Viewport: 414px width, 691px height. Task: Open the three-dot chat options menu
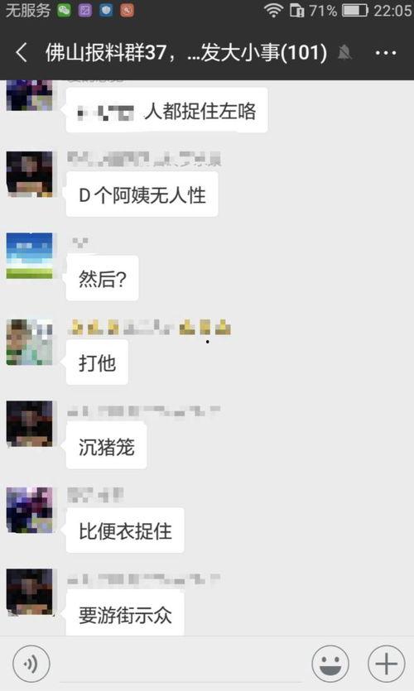385,53
